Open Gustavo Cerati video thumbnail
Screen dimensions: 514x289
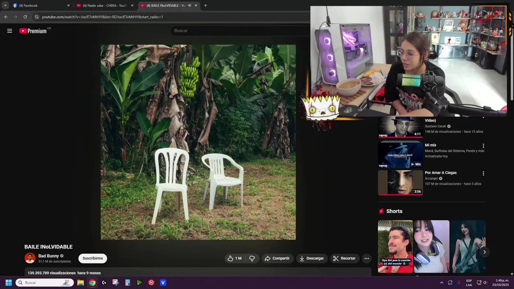(x=400, y=127)
